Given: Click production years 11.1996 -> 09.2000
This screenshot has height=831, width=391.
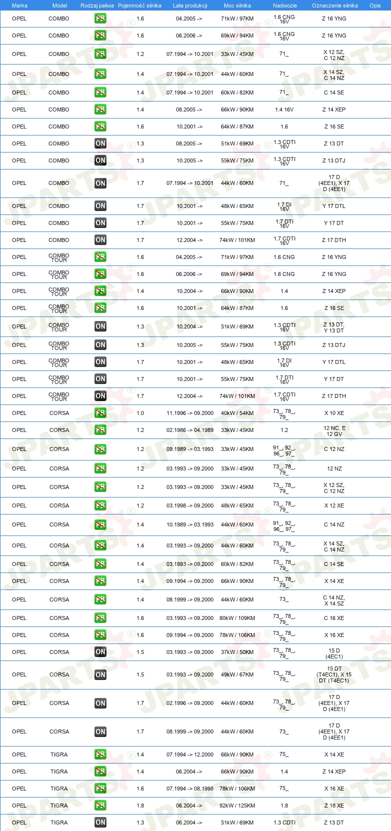Looking at the screenshot, I should 190,413.
